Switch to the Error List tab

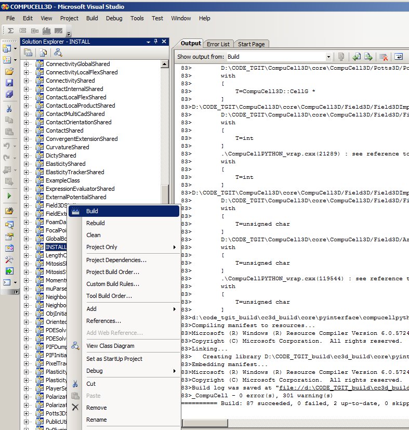click(218, 44)
